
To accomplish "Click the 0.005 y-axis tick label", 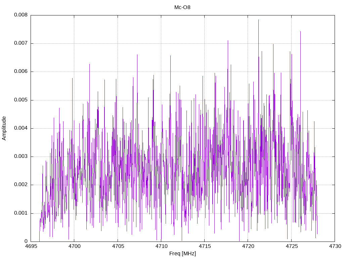I will click(x=21, y=100).
